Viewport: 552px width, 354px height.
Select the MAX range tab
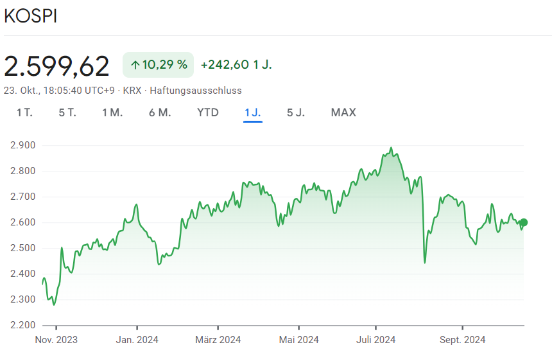(343, 112)
